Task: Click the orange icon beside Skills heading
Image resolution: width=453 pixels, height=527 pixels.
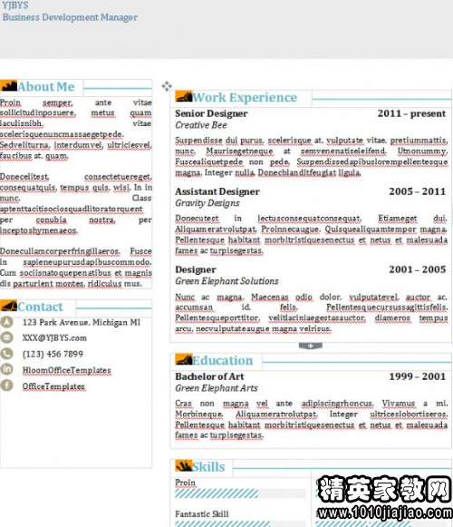Action: click(x=184, y=466)
